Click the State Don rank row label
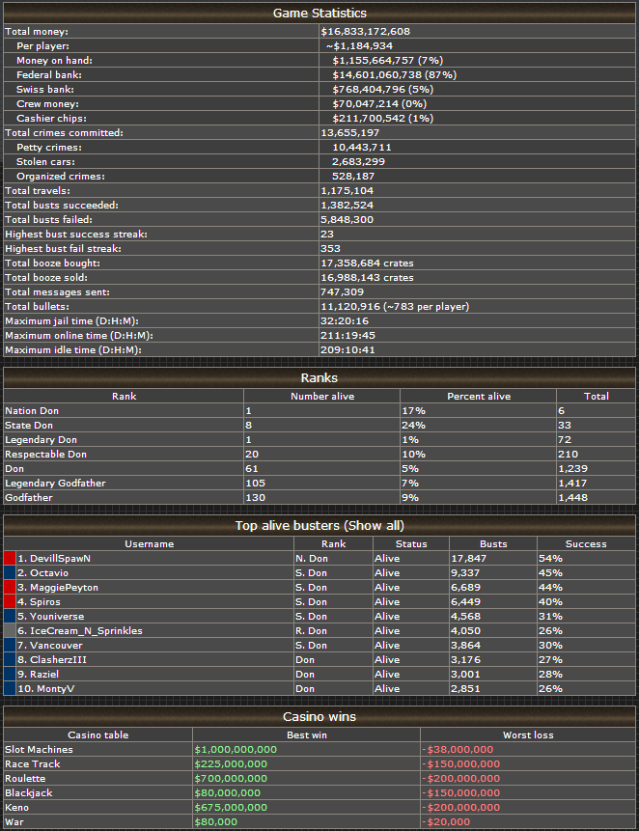This screenshot has width=639, height=831. [29, 426]
